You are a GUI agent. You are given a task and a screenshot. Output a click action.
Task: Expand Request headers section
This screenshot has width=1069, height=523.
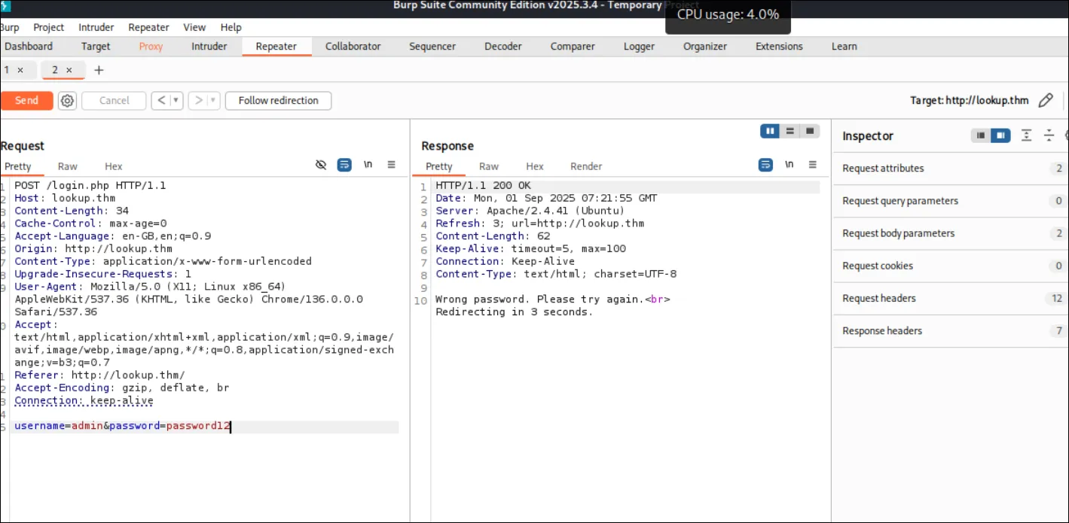[951, 298]
